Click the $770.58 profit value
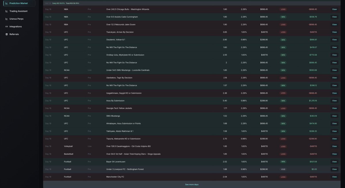The height and width of the screenshot is (188, 345). (x=314, y=55)
